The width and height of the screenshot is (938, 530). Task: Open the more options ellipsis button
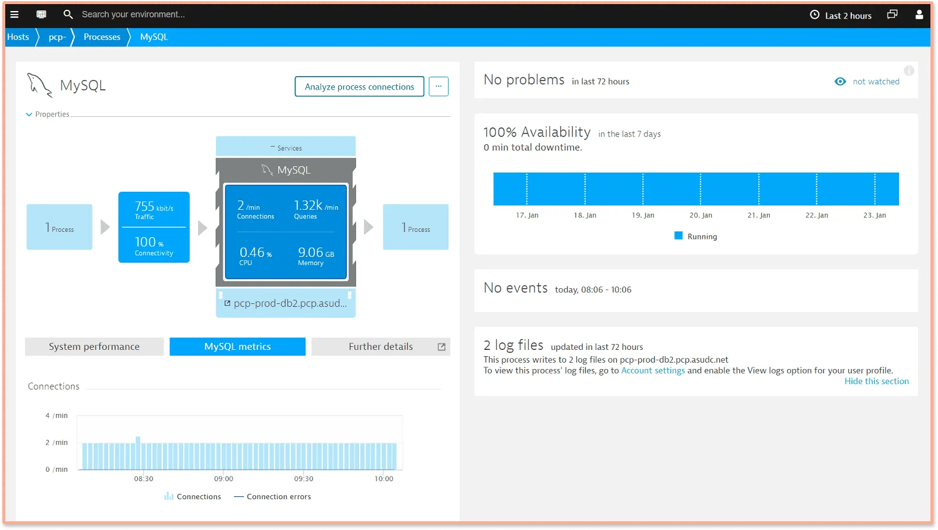439,87
